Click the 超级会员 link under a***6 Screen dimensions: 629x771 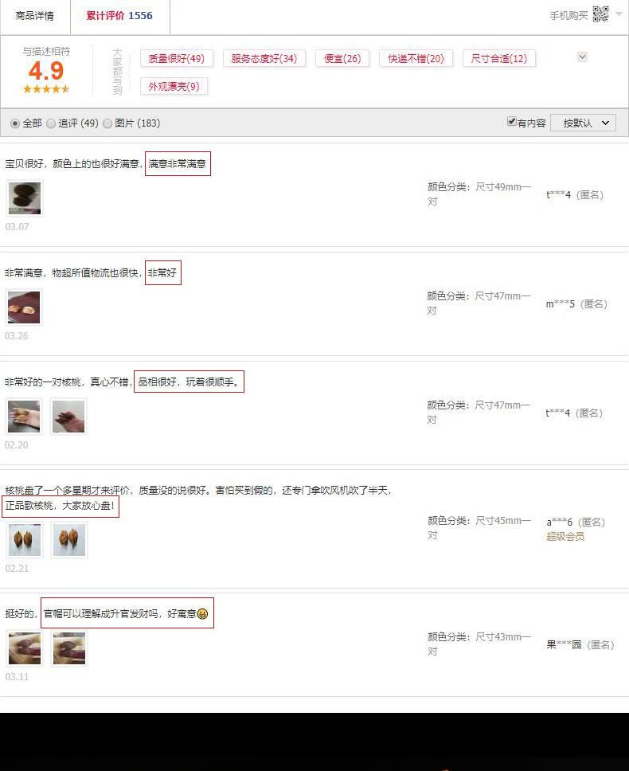[565, 537]
